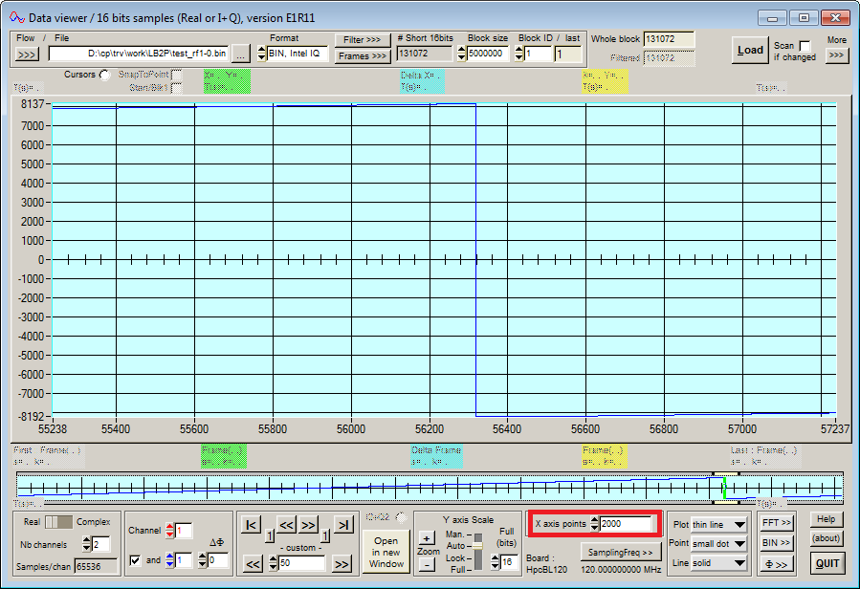
Task: Click the Whole block value 131072
Action: point(669,39)
